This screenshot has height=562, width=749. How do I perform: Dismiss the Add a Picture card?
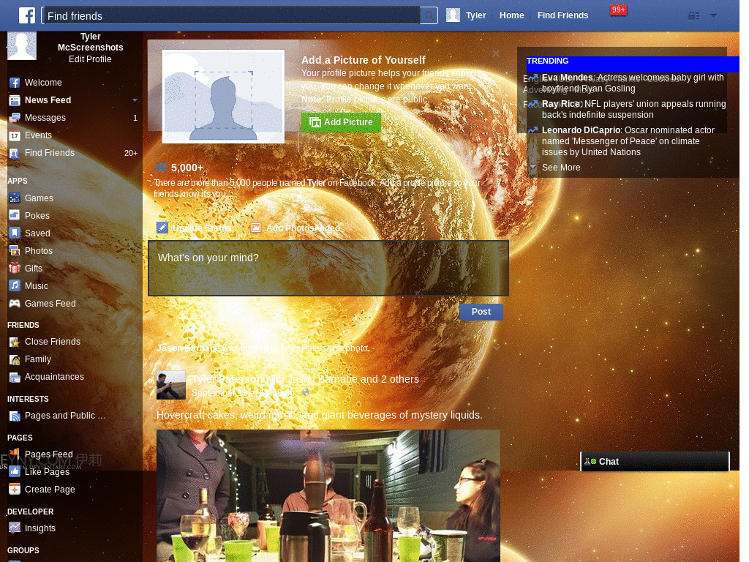[x=496, y=53]
